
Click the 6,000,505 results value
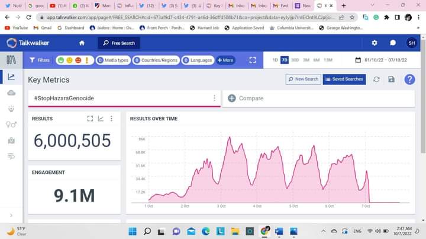click(x=72, y=140)
